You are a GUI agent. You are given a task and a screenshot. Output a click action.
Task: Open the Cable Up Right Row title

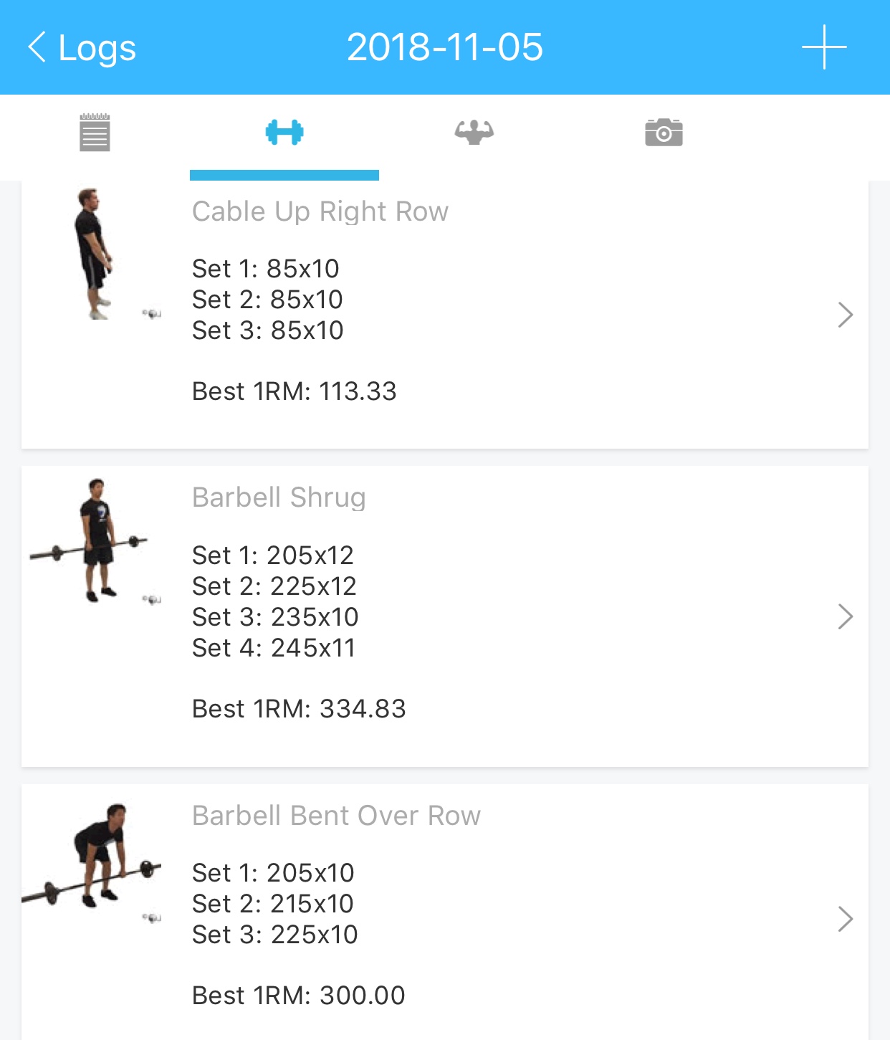(320, 211)
